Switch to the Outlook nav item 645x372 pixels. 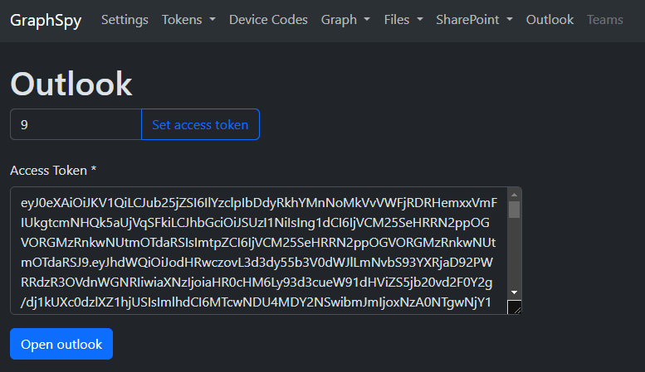tap(550, 20)
